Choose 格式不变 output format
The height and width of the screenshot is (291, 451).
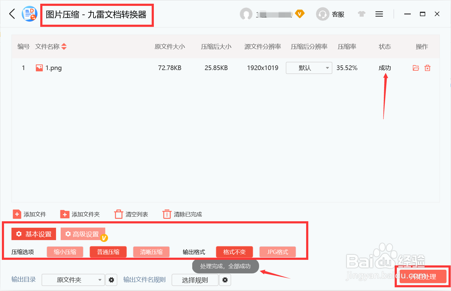234,252
